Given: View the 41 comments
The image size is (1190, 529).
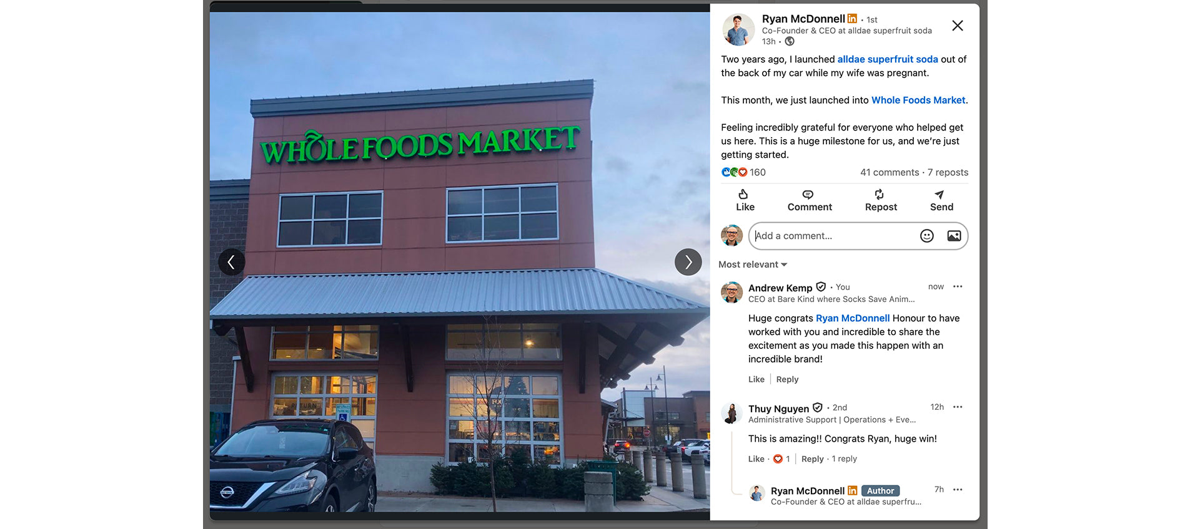Looking at the screenshot, I should tap(890, 172).
